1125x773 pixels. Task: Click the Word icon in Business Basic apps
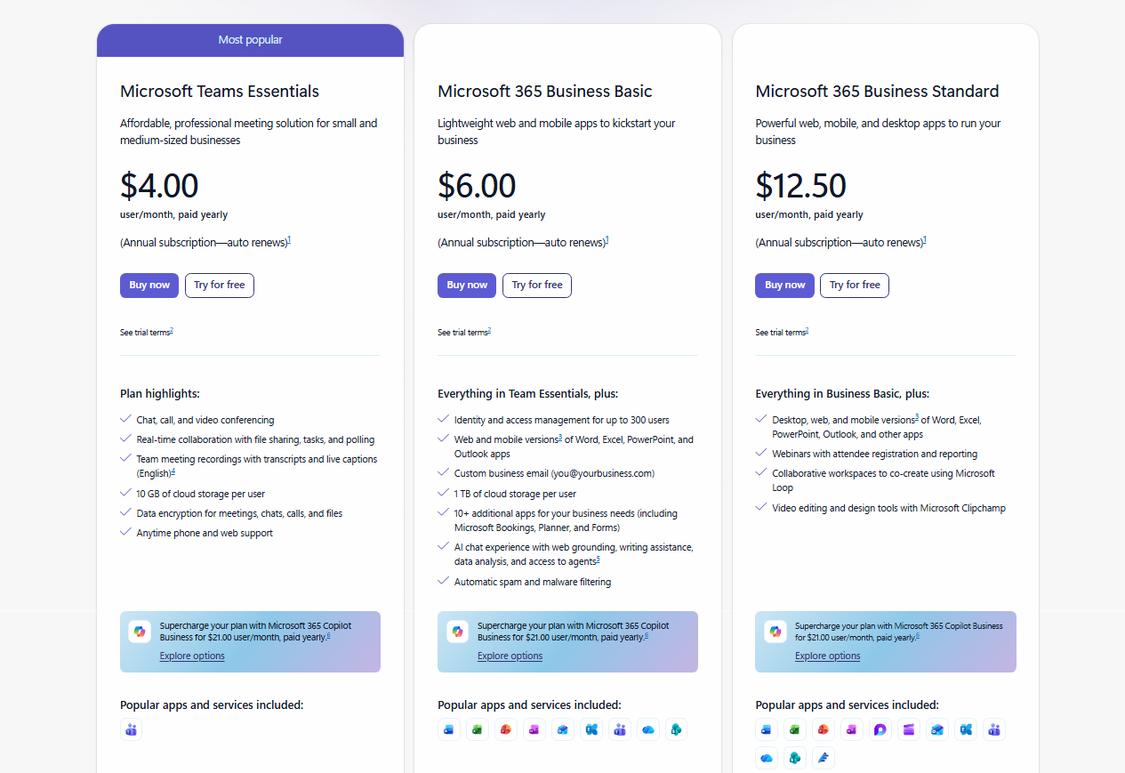[x=448, y=730]
